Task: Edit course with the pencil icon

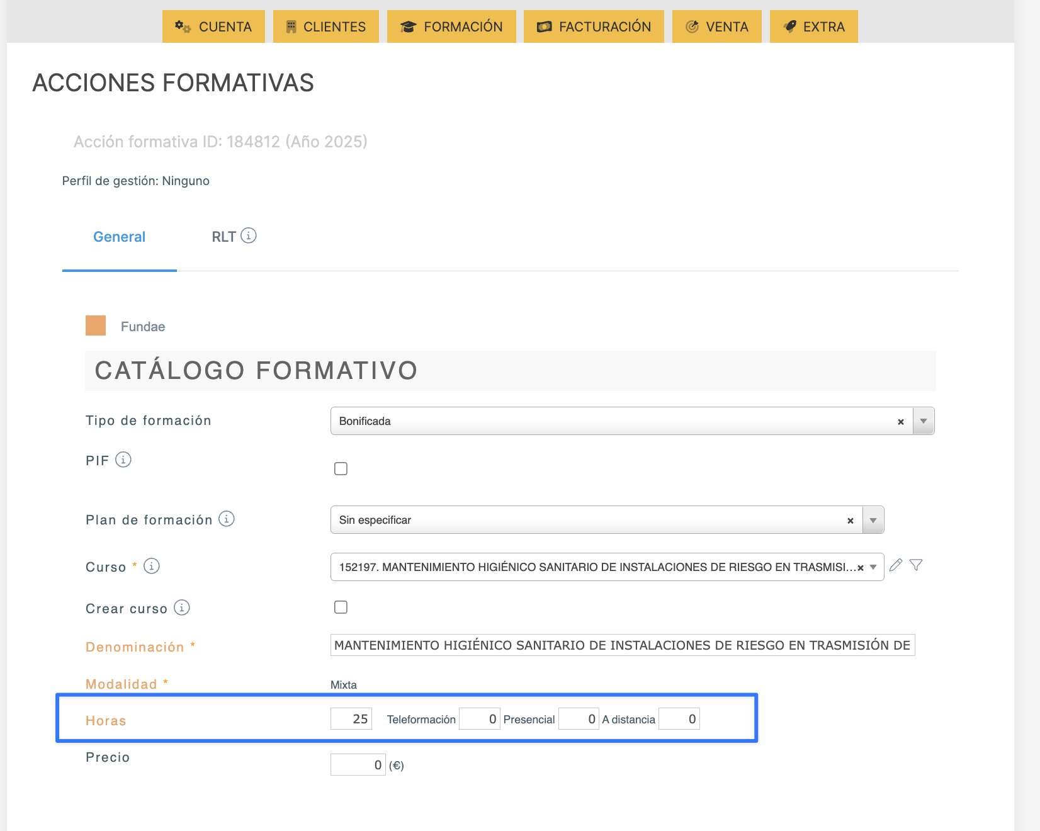Action: [896, 565]
